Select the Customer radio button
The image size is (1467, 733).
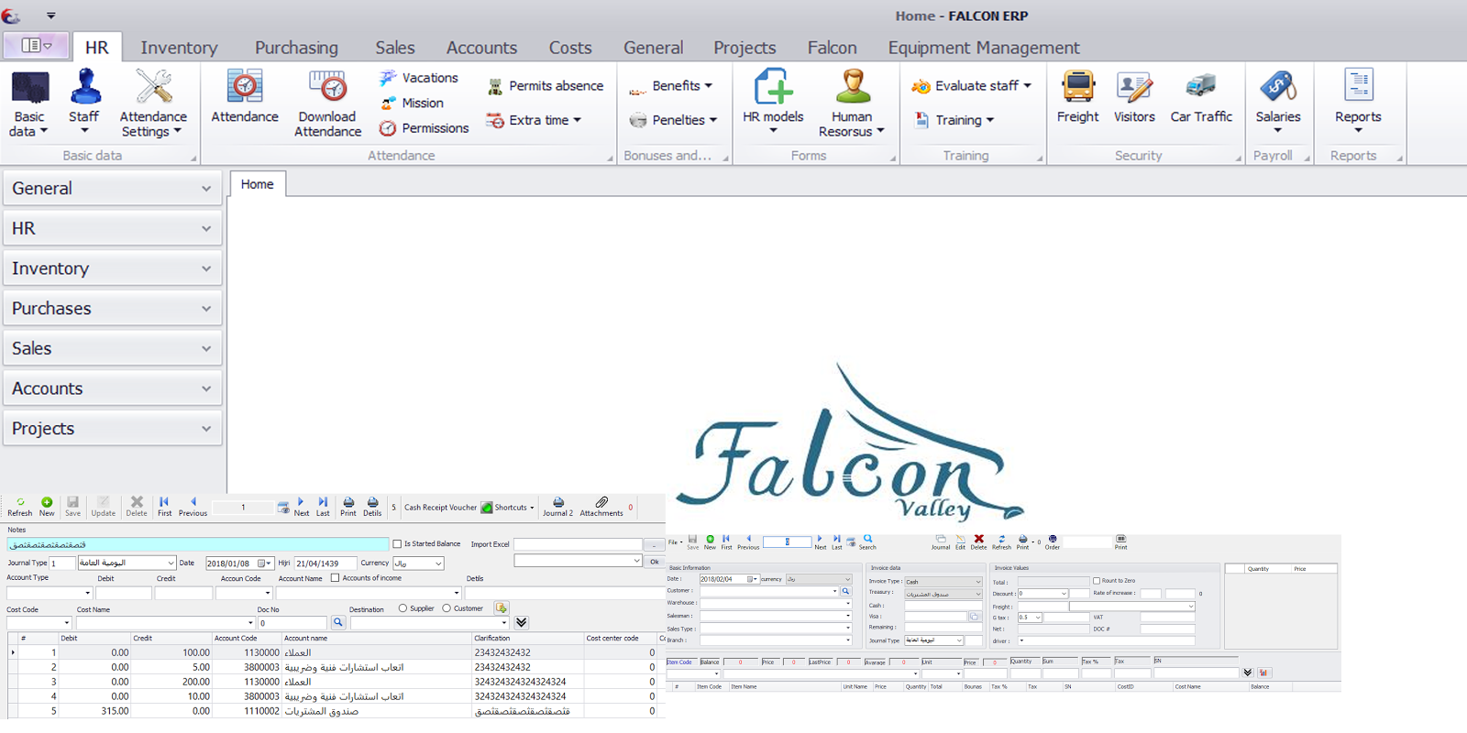pos(447,608)
